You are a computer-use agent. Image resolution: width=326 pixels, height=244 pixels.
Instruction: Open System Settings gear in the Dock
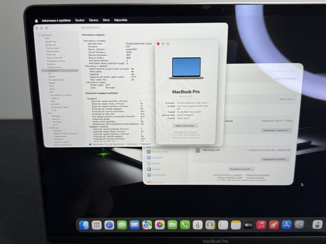(299, 225)
